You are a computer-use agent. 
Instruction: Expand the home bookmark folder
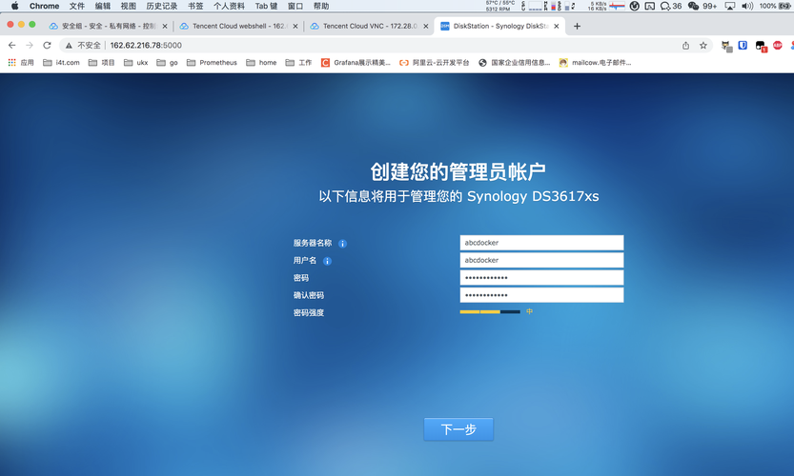[x=261, y=63]
